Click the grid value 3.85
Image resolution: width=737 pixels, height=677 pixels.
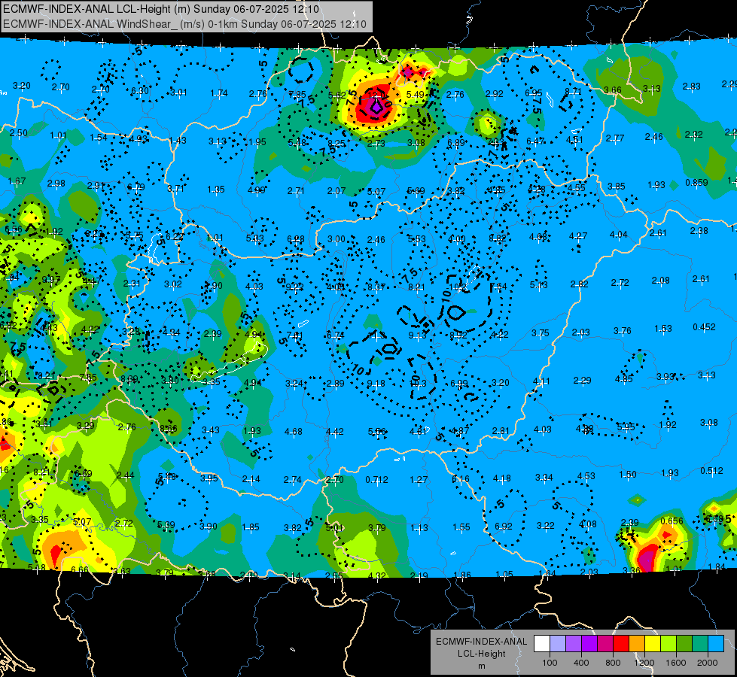pos(617,187)
